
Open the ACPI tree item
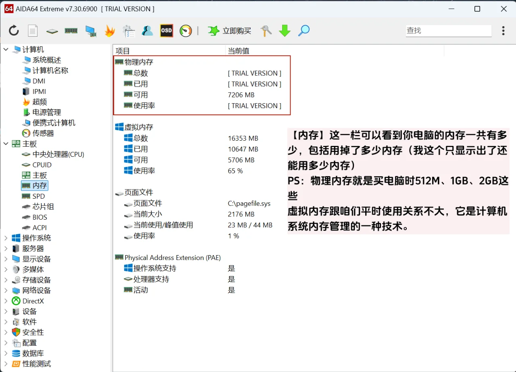coord(40,228)
